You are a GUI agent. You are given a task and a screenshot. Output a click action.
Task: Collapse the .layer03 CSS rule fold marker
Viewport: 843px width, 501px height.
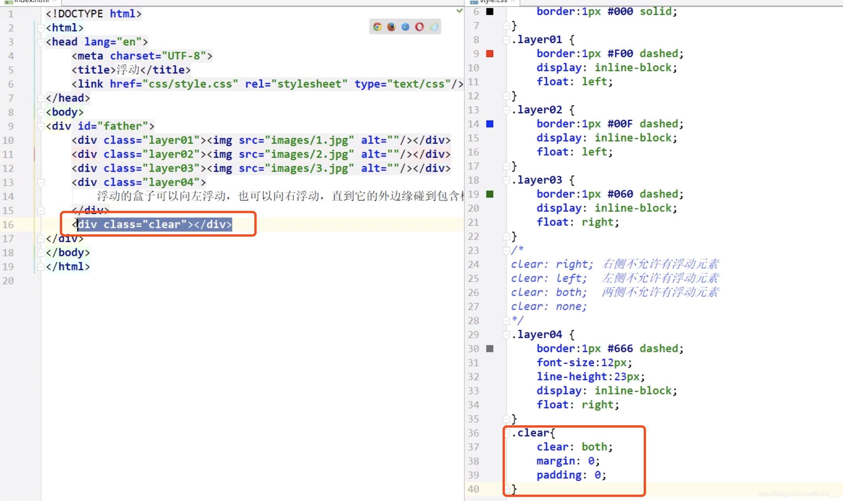[x=506, y=180]
